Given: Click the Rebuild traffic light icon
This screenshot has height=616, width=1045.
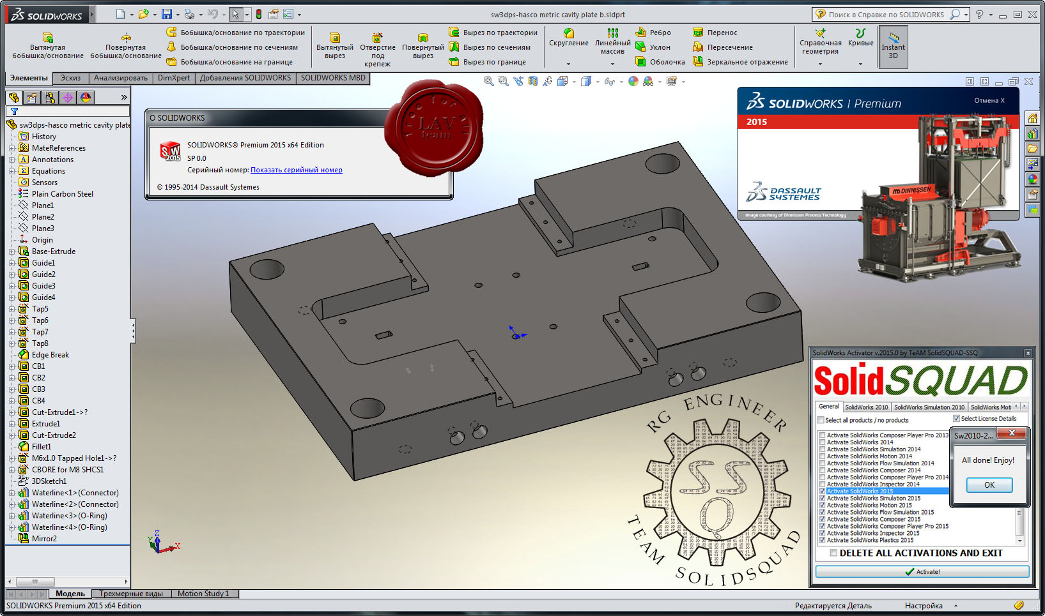Looking at the screenshot, I should [259, 14].
